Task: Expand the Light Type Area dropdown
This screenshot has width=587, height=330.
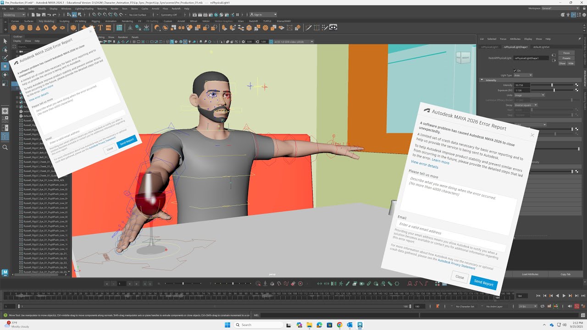Action: [x=523, y=75]
